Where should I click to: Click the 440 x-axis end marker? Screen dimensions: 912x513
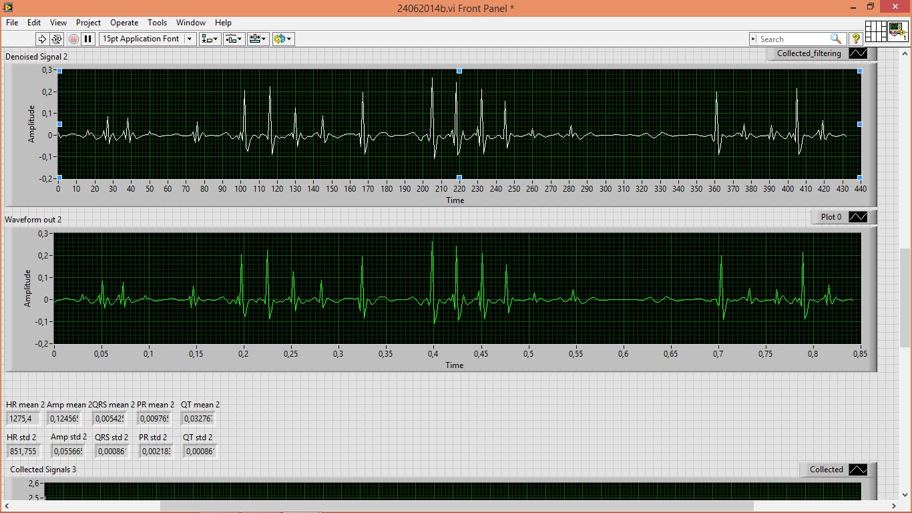860,189
